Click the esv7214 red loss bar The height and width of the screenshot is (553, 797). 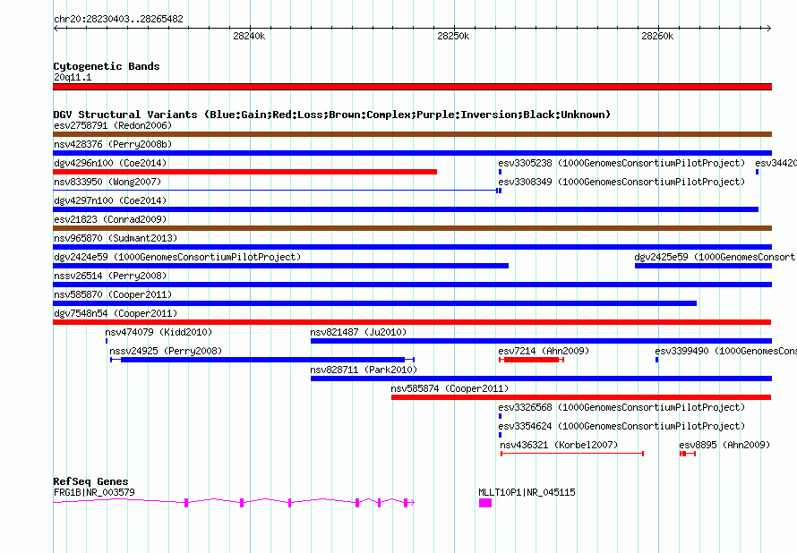531,360
